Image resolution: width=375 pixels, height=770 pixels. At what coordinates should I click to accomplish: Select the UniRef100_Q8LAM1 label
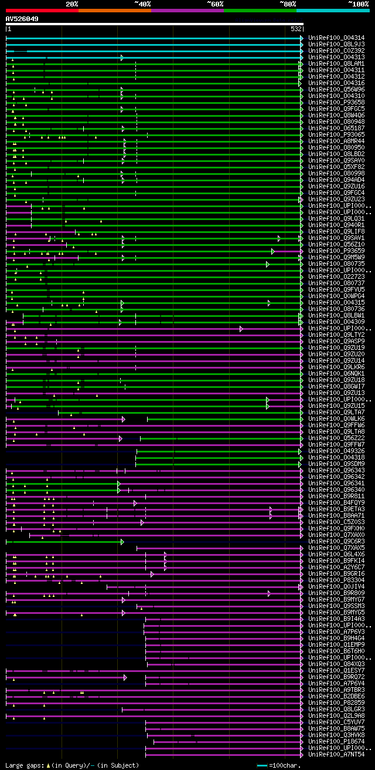pos(336,64)
